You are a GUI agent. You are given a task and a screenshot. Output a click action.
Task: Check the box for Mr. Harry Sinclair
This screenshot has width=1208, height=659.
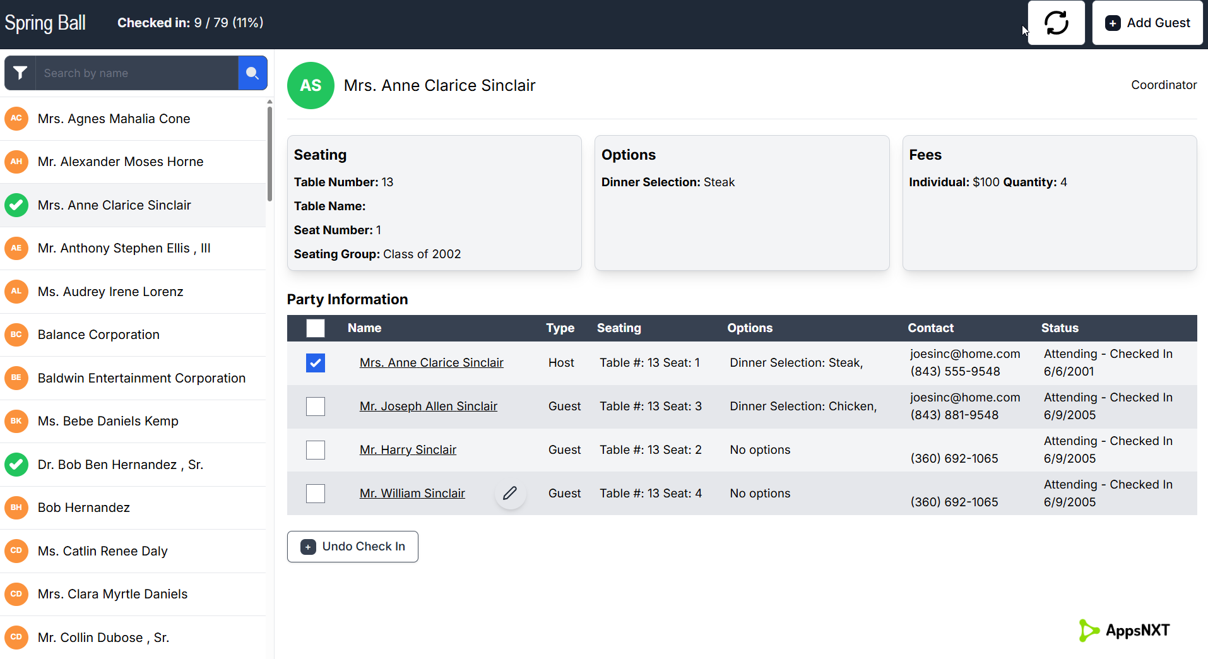point(316,450)
